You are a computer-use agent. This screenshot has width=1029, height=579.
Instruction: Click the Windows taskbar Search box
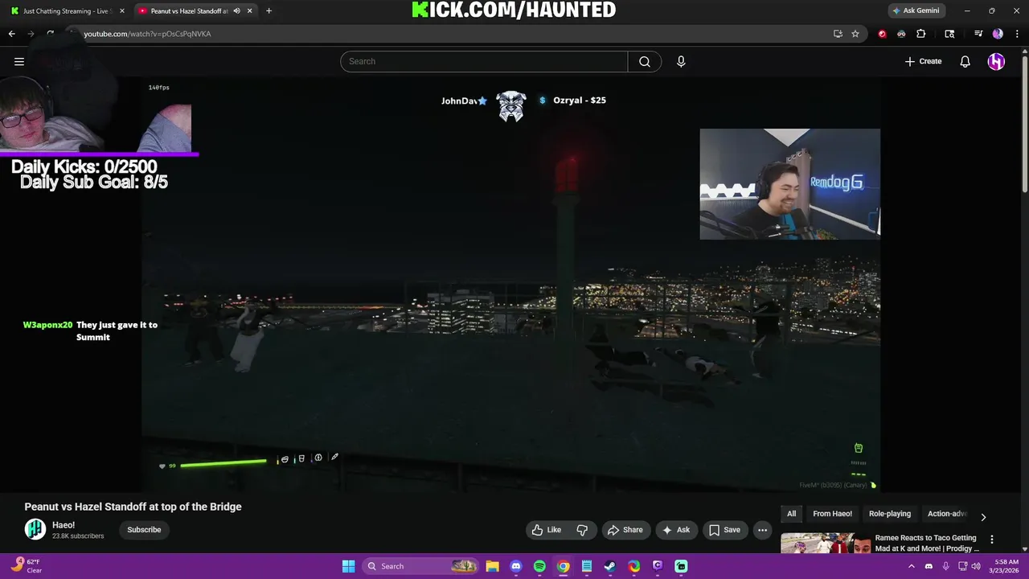[x=421, y=566]
